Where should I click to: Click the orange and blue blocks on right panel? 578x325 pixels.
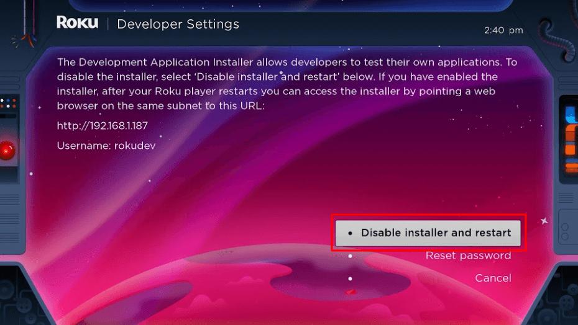coord(571,133)
